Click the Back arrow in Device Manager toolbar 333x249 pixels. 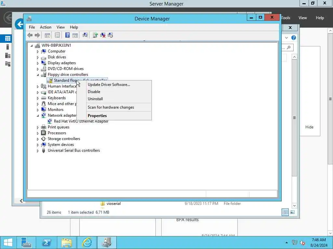pyautogui.click(x=30, y=35)
